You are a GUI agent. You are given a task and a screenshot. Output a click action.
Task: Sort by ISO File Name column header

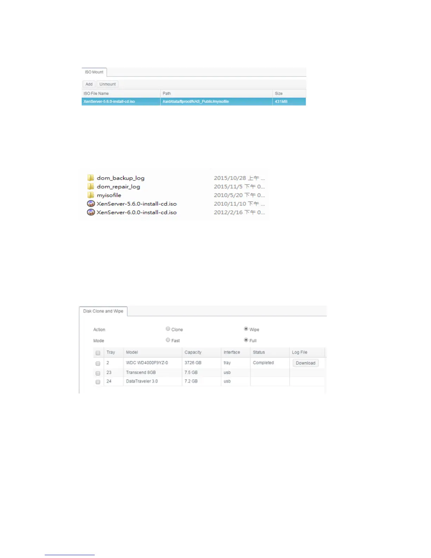(121, 93)
